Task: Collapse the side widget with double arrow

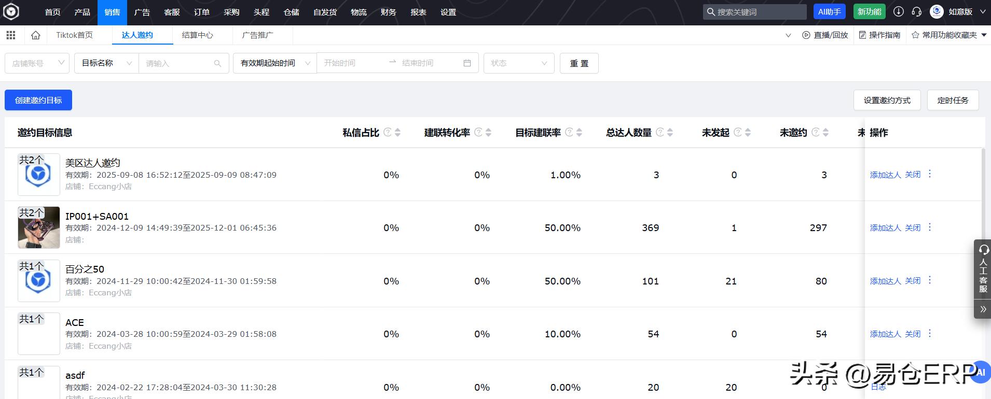Action: point(983,309)
